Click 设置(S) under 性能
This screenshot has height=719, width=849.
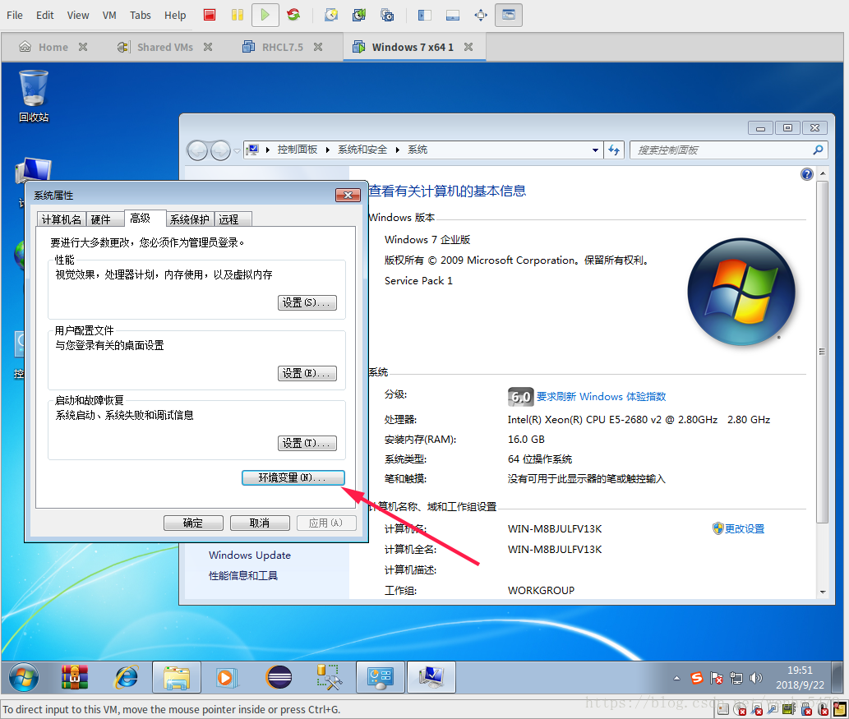coord(307,302)
